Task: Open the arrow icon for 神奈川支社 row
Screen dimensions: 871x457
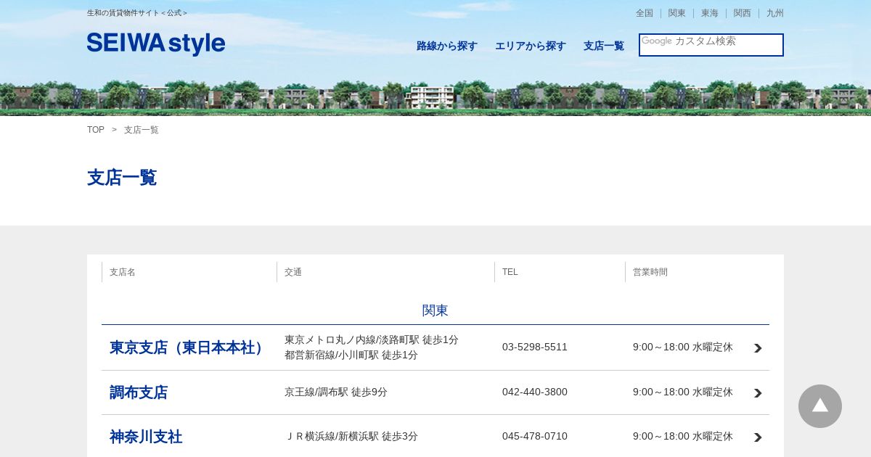Action: 758,437
